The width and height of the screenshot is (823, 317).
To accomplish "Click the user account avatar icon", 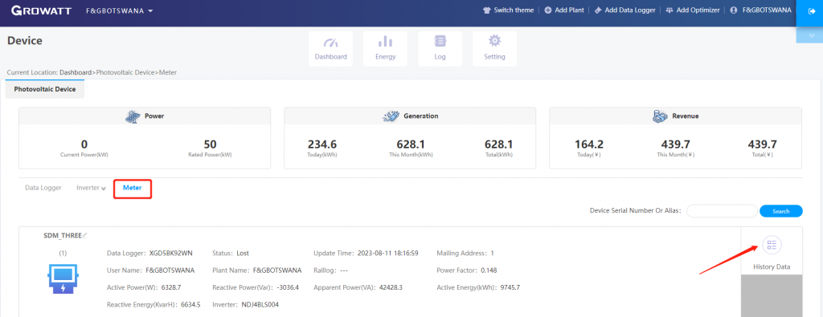I will 734,10.
